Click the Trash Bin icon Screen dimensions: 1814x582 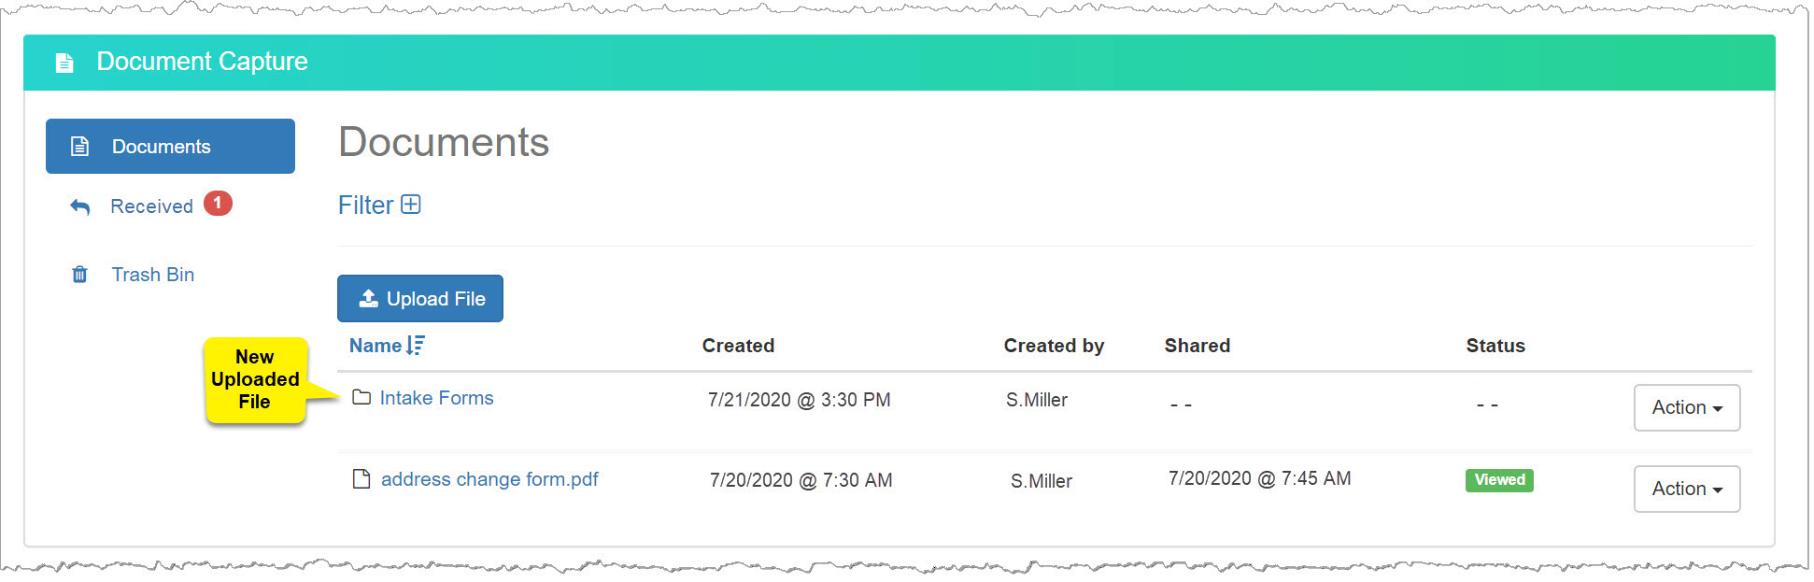[80, 275]
